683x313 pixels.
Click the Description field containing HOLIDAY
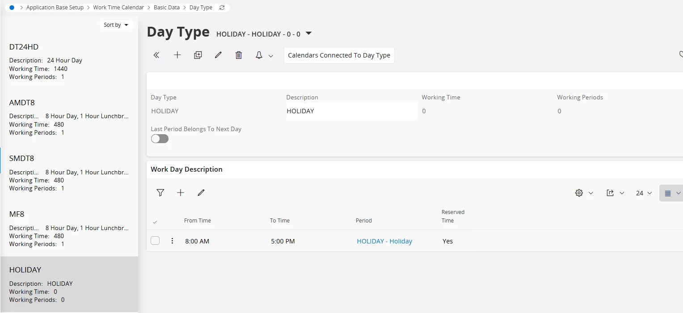tap(351, 111)
